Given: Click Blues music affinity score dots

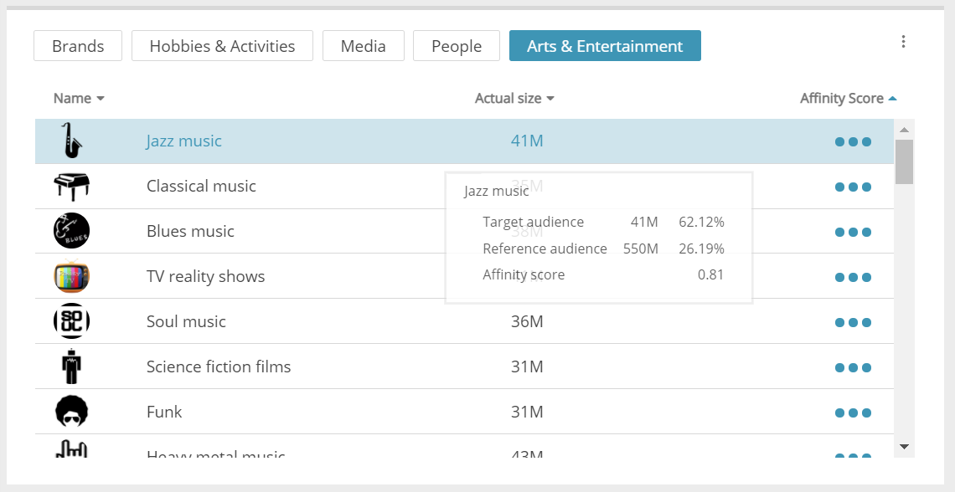Looking at the screenshot, I should [853, 232].
